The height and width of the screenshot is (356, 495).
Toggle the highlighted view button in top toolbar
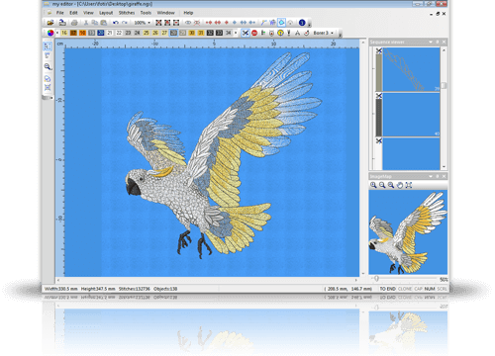281,23
